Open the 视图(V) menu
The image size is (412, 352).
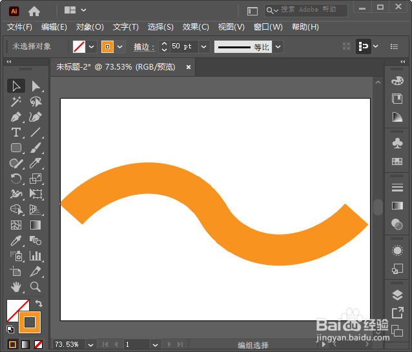coord(231,27)
